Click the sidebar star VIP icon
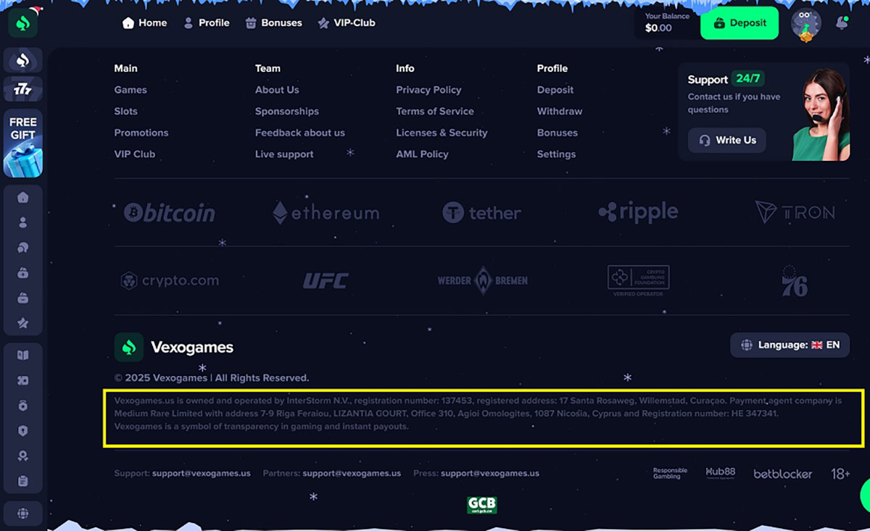 click(x=23, y=323)
